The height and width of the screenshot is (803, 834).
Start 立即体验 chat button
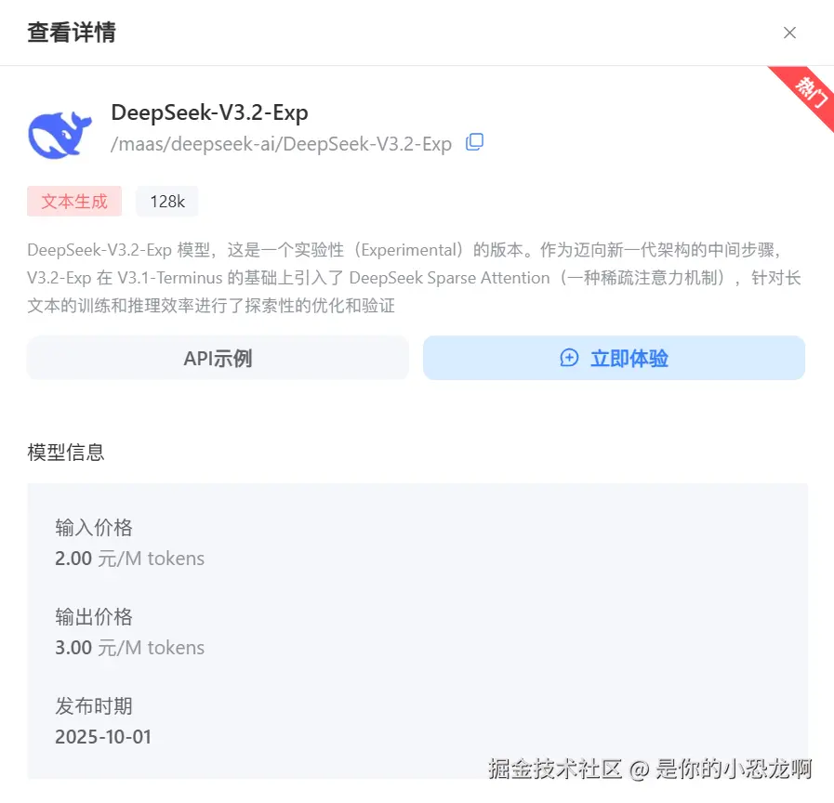[x=614, y=358]
